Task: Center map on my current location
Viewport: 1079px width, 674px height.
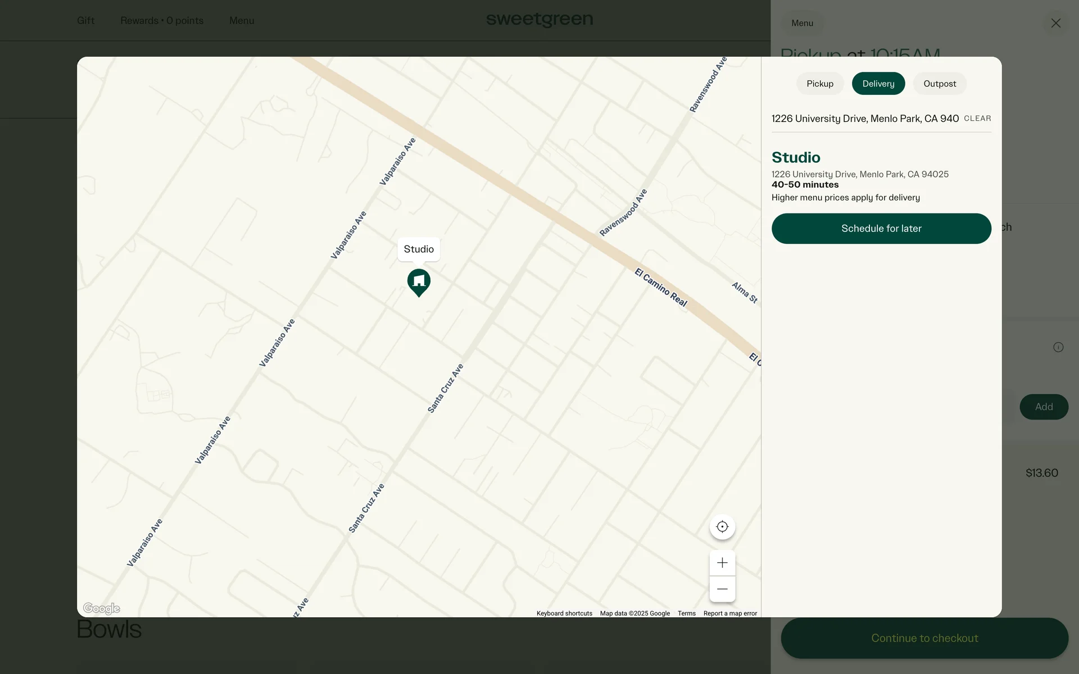Action: coord(722,527)
